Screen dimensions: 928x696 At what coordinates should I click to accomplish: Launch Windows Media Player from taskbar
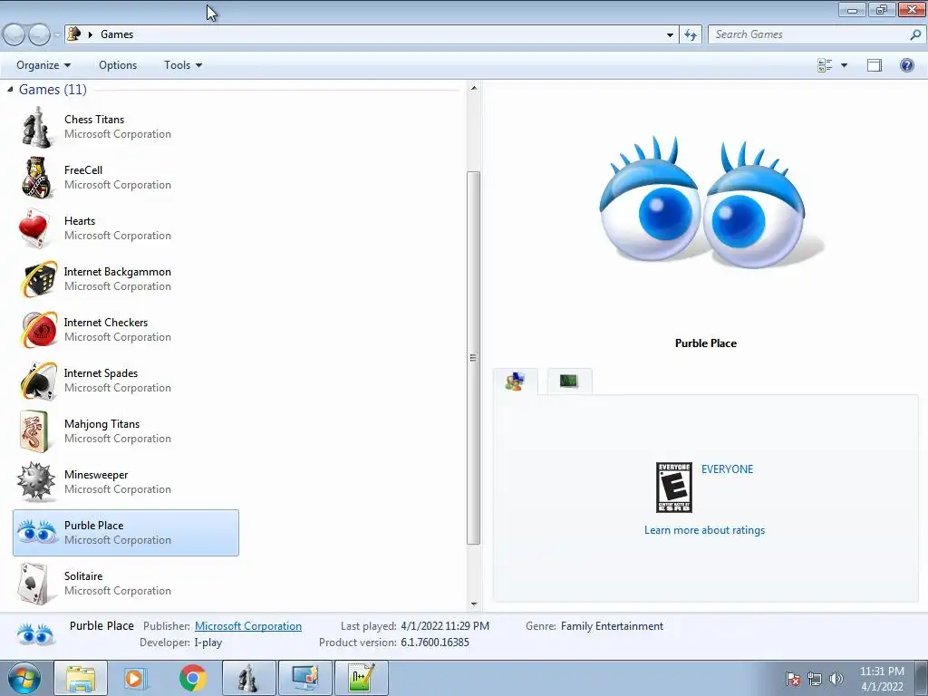(135, 678)
